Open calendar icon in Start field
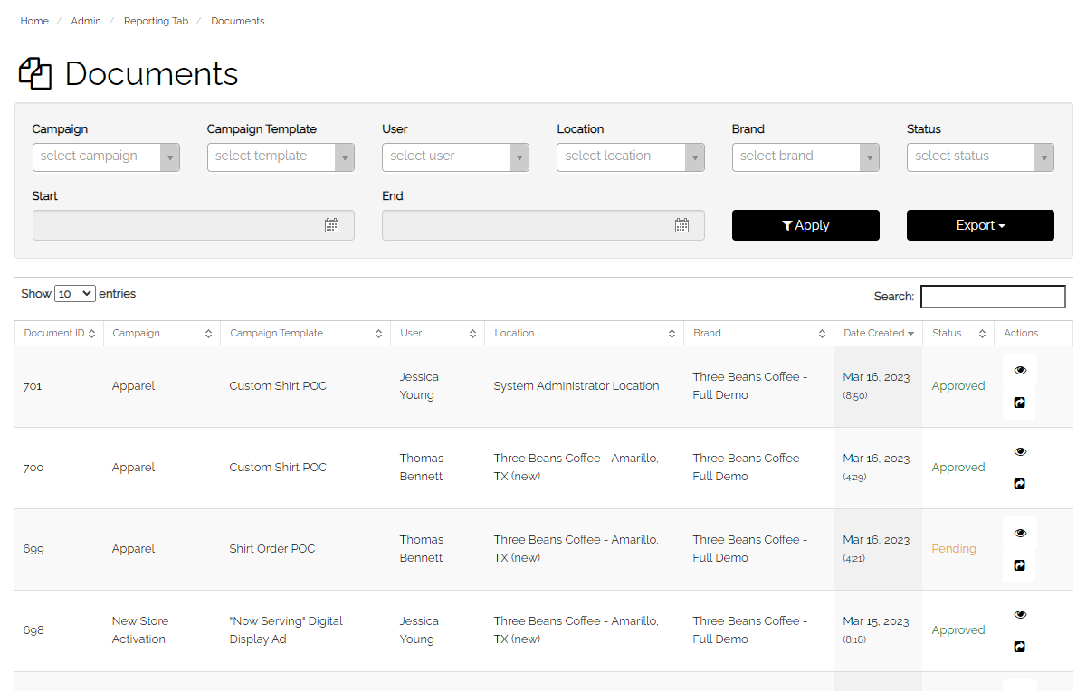1086x691 pixels. (x=331, y=225)
